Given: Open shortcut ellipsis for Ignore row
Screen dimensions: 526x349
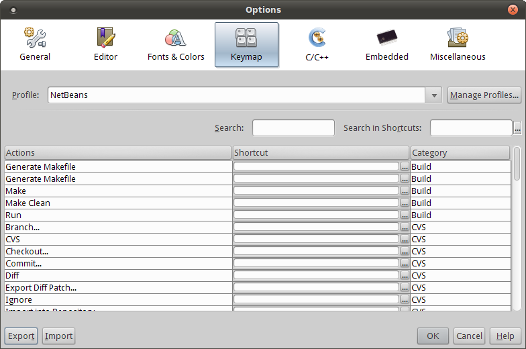Looking at the screenshot, I should 405,299.
